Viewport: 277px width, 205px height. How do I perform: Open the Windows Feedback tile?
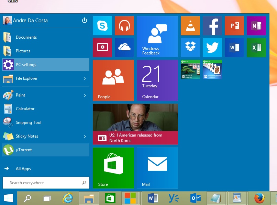pos(157,37)
